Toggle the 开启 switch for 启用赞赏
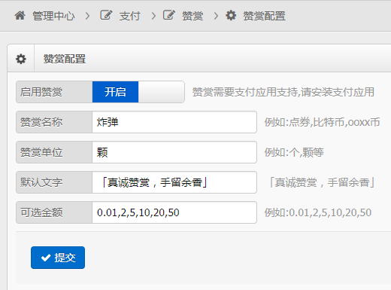The height and width of the screenshot is (290, 391). click(x=115, y=92)
